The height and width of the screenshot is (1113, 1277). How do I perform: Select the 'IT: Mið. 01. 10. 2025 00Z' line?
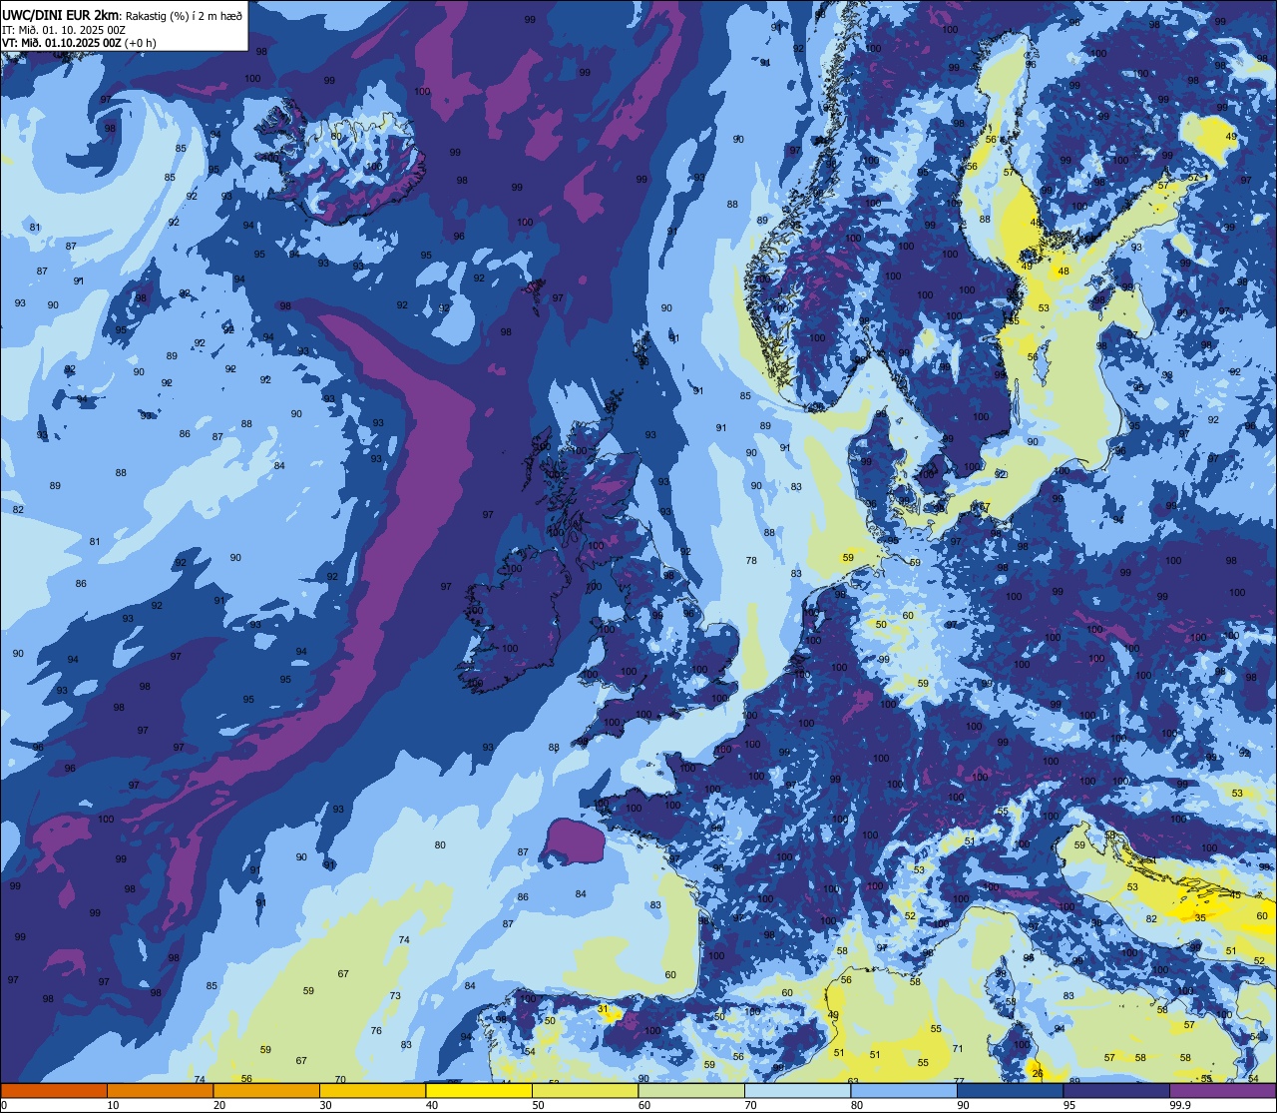click(x=63, y=29)
